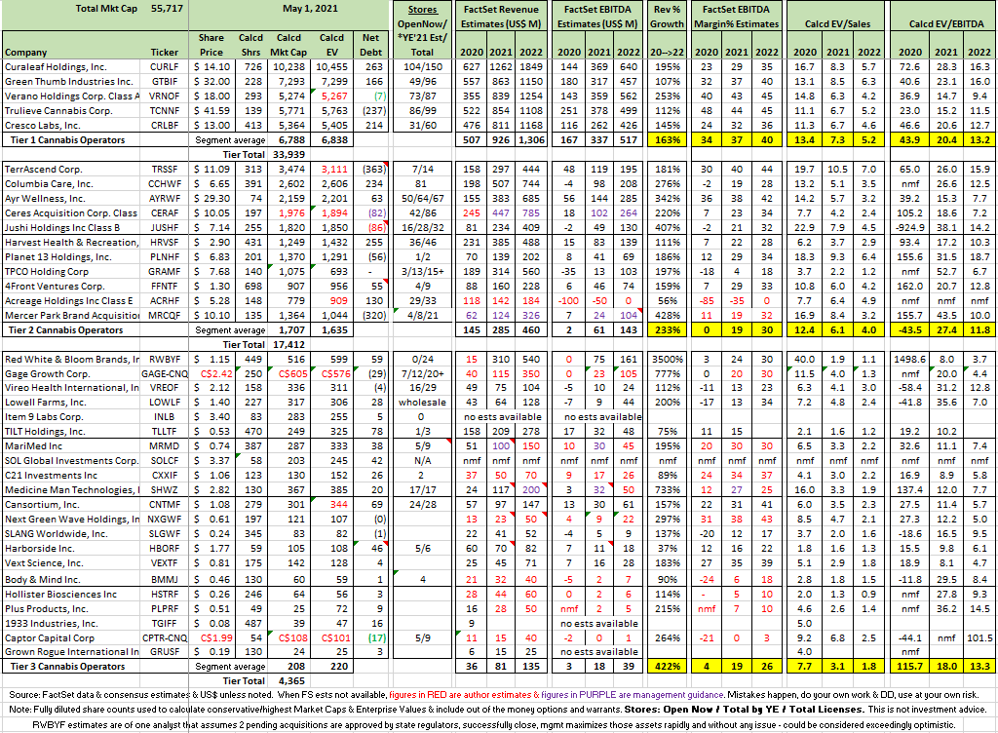Select the underlined Stores column header
The image size is (998, 733).
pyautogui.click(x=423, y=10)
